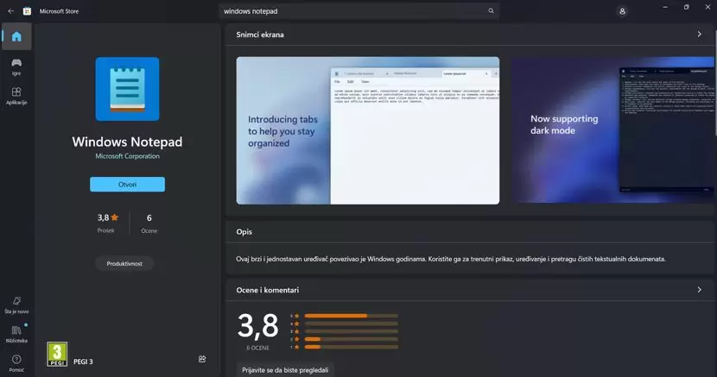Click the Windows Notepad app icon

(x=127, y=89)
